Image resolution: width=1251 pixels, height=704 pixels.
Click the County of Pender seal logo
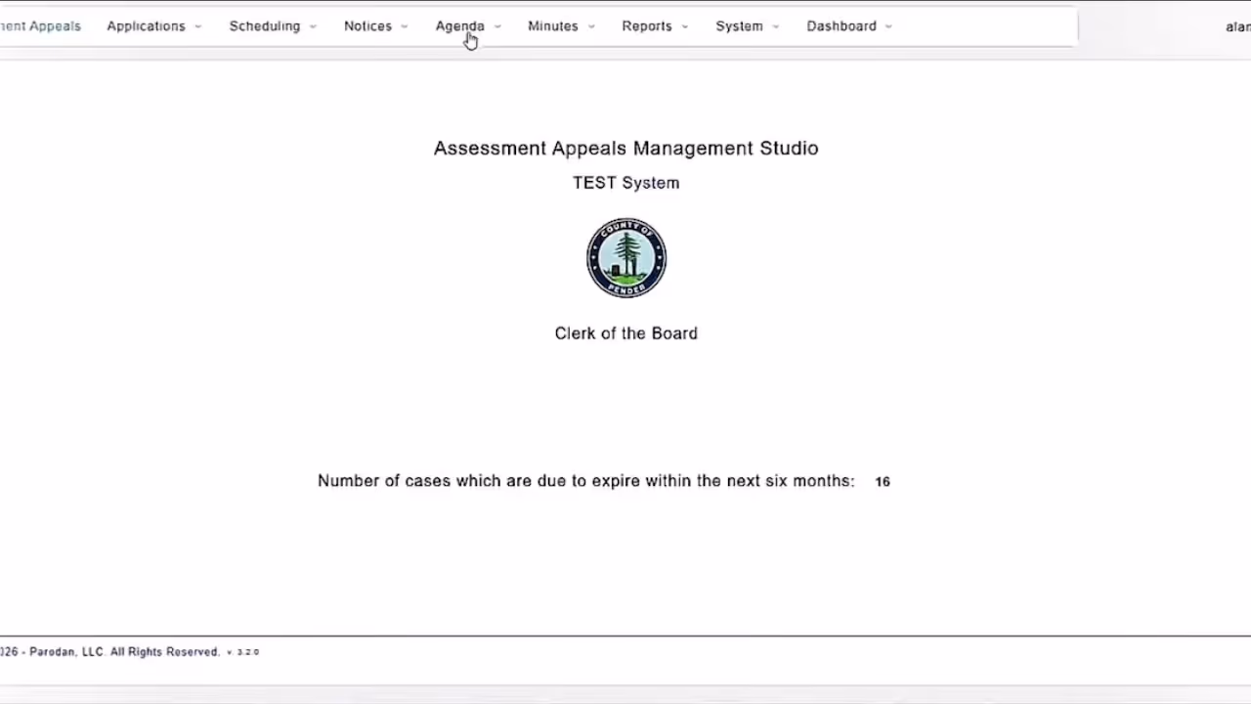pyautogui.click(x=626, y=258)
